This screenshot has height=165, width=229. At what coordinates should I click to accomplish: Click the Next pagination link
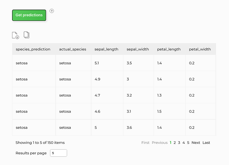pos(196,143)
